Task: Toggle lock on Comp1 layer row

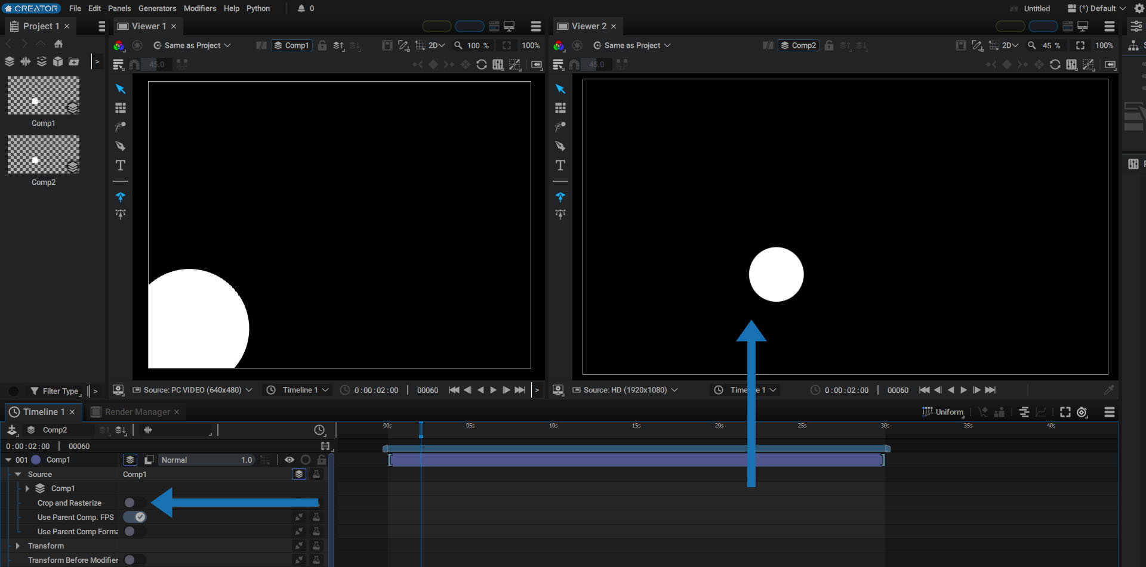Action: pyautogui.click(x=322, y=460)
